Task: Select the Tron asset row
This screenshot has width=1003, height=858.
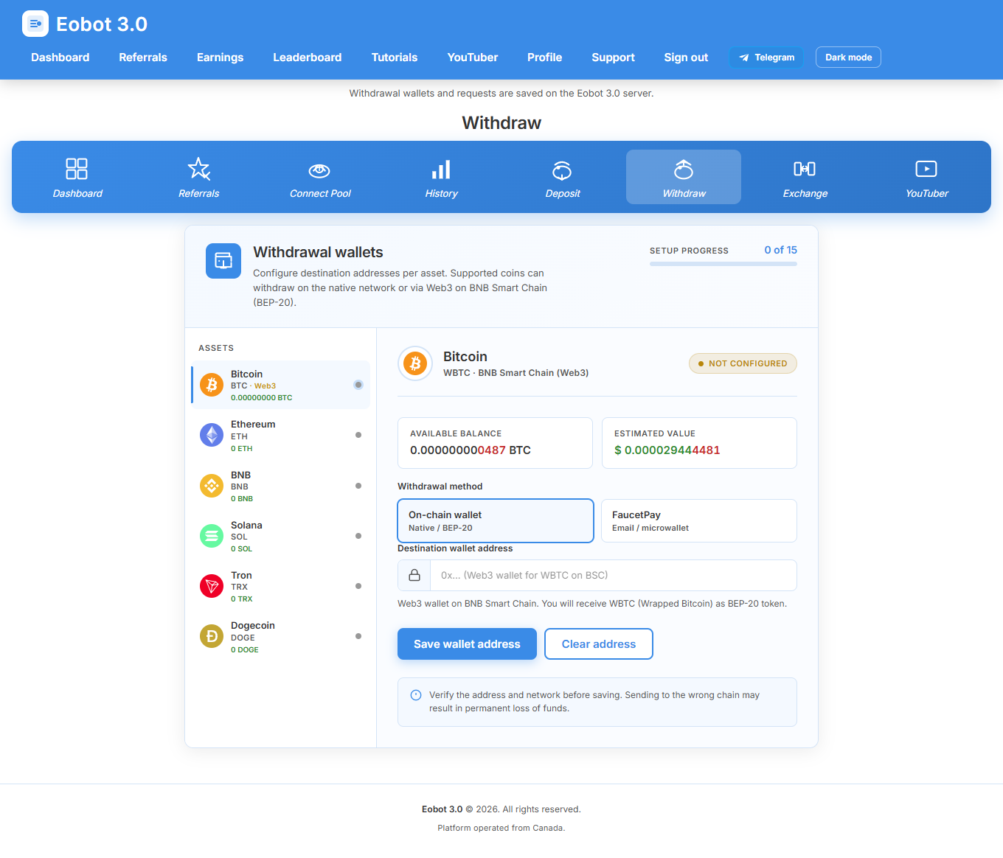Action: pos(281,586)
